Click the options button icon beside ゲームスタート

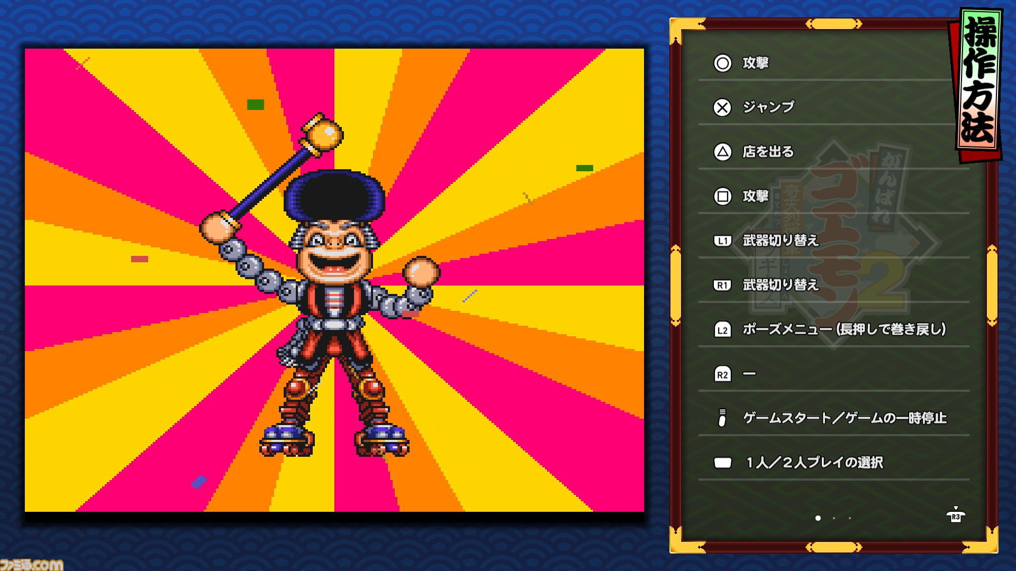[722, 418]
